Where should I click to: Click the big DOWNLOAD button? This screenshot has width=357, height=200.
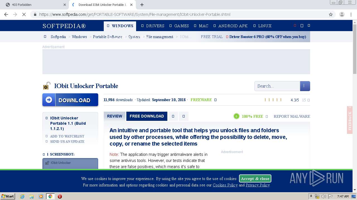70,100
